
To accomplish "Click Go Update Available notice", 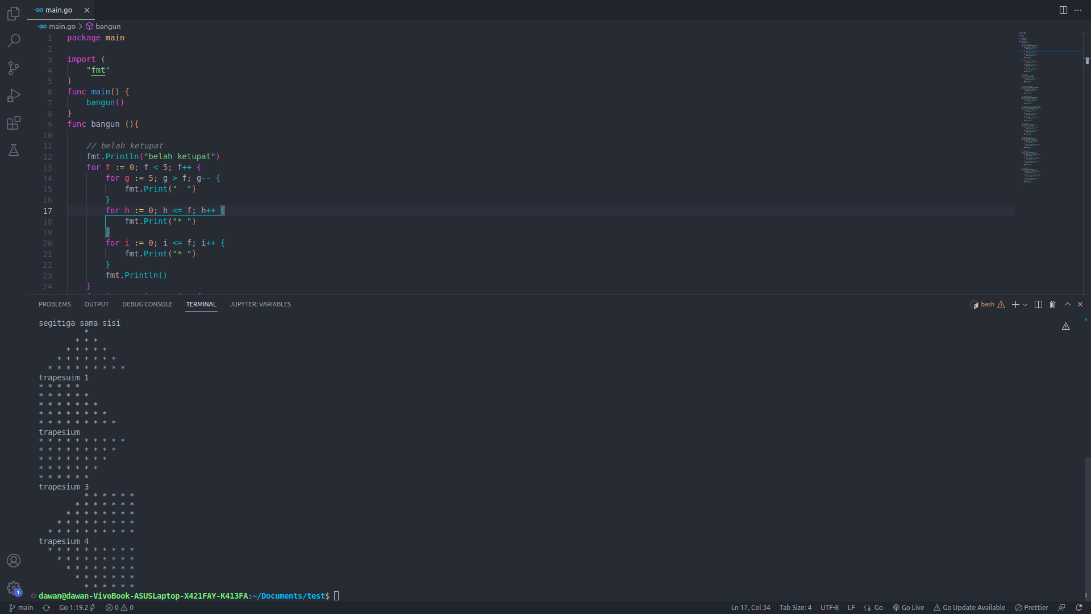I will tap(969, 608).
